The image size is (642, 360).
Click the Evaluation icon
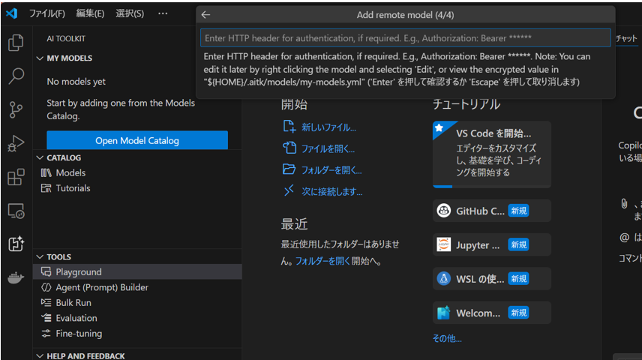tap(46, 318)
